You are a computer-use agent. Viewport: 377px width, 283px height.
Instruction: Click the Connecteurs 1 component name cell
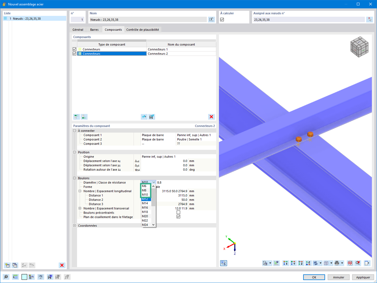point(181,49)
